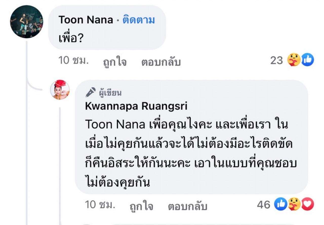Viewport: 324px width, 225px height.
Task: Like Kwannapa's reply with ถูกใจ
Action: click(141, 206)
